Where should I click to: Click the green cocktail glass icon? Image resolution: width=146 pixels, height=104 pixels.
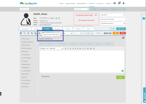click(59, 18)
